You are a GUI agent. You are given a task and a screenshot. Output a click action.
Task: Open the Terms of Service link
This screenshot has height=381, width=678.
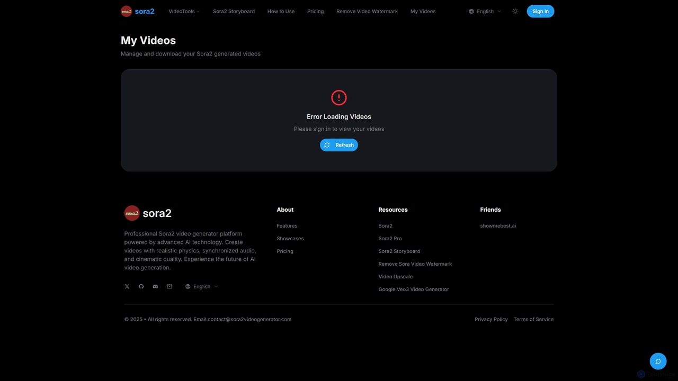click(533, 319)
